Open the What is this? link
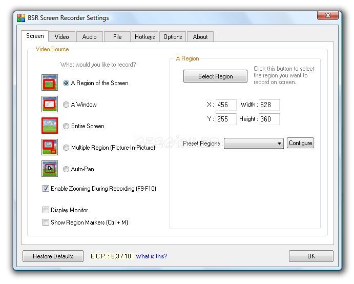Screen dimensions: 354x284 pos(152,256)
